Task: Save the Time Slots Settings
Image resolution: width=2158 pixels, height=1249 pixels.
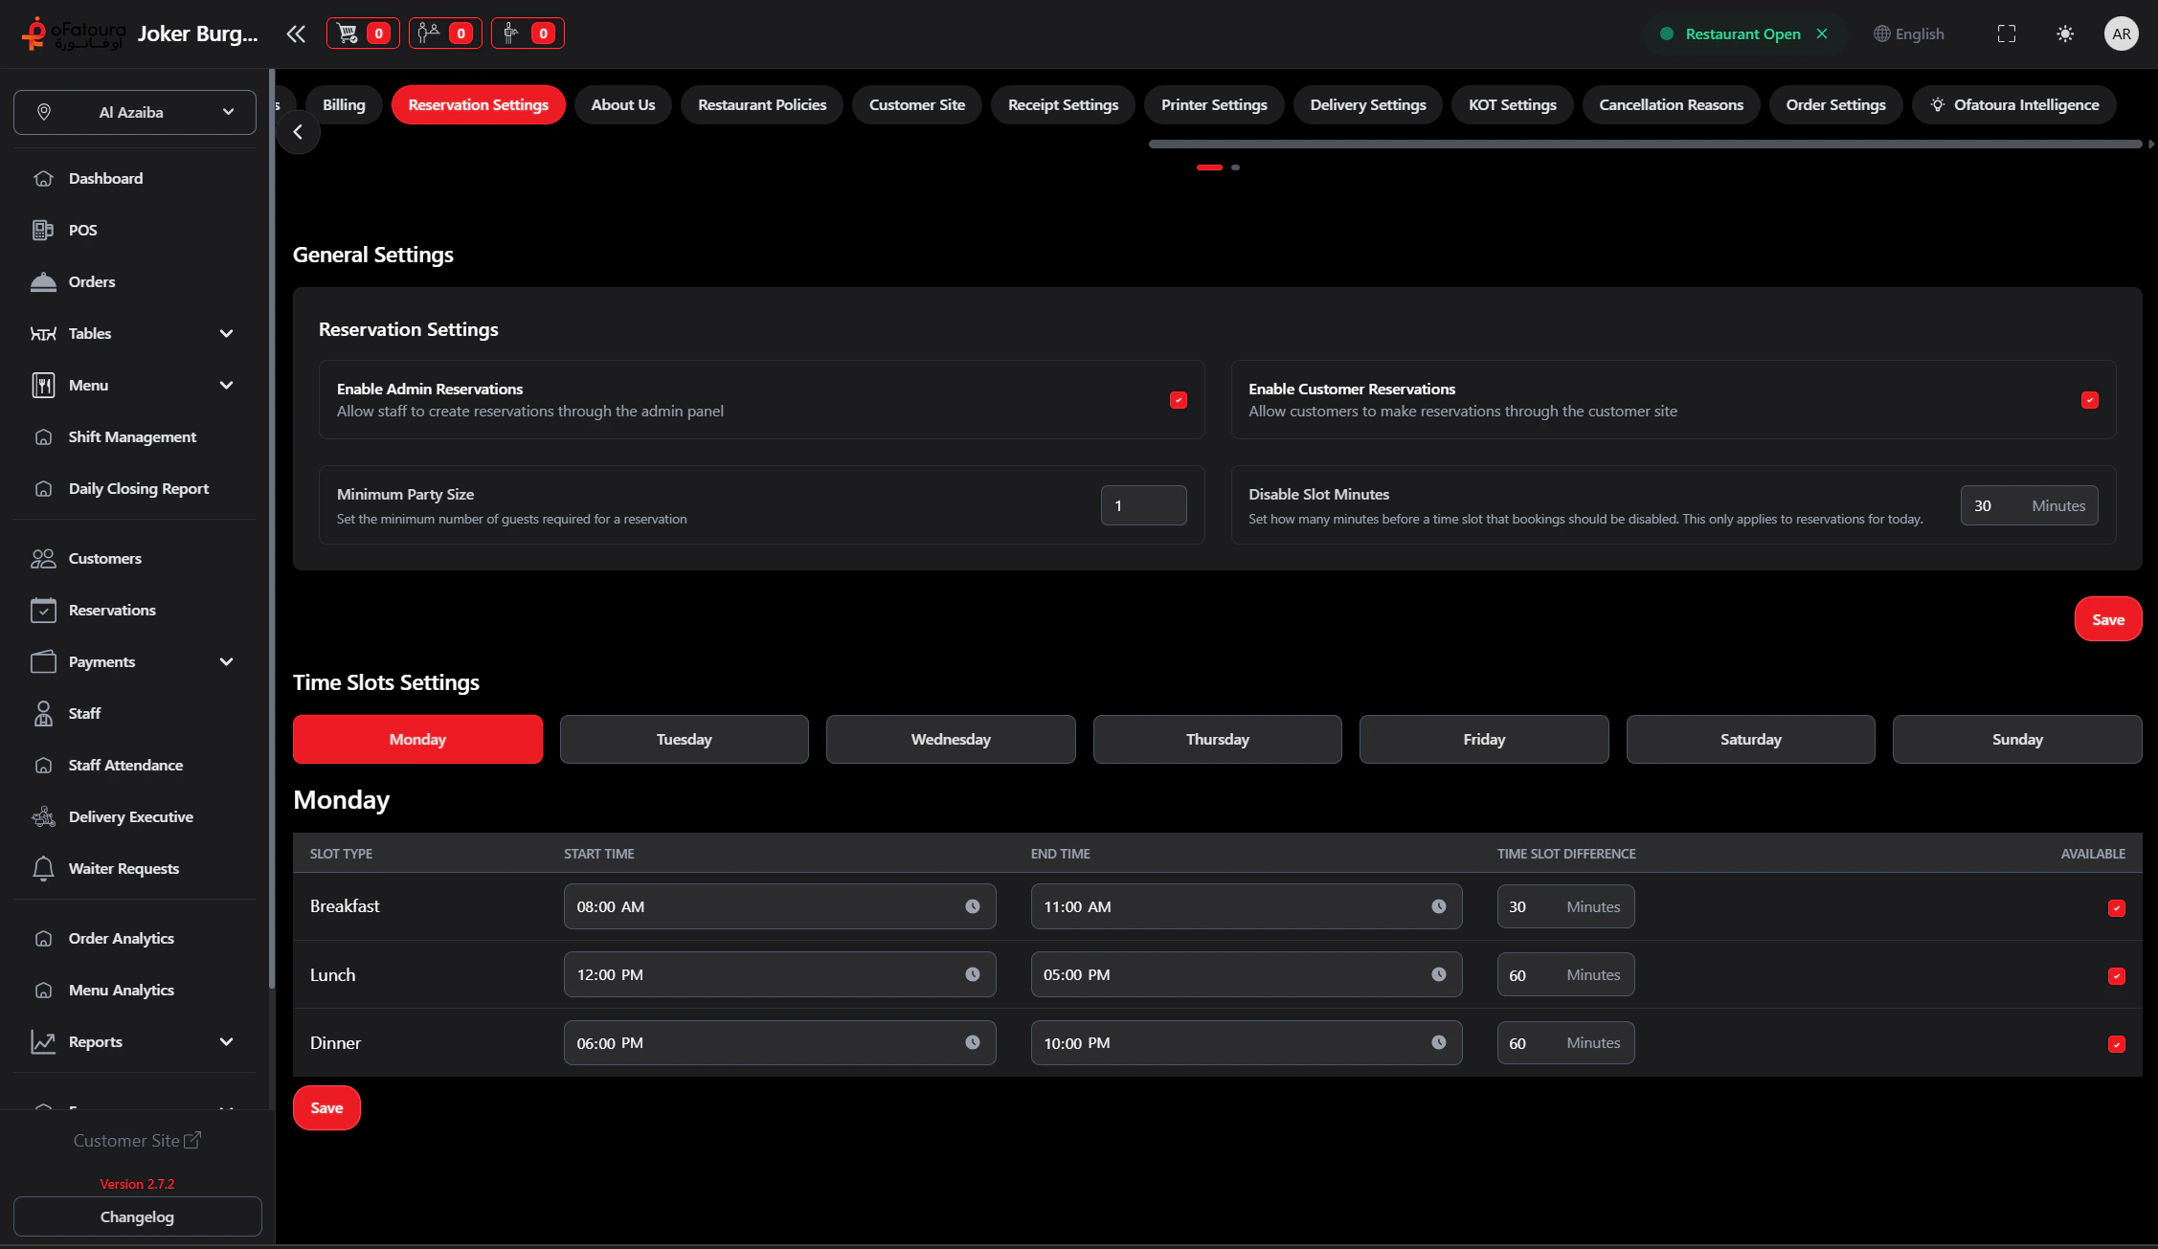Action: pyautogui.click(x=326, y=1107)
